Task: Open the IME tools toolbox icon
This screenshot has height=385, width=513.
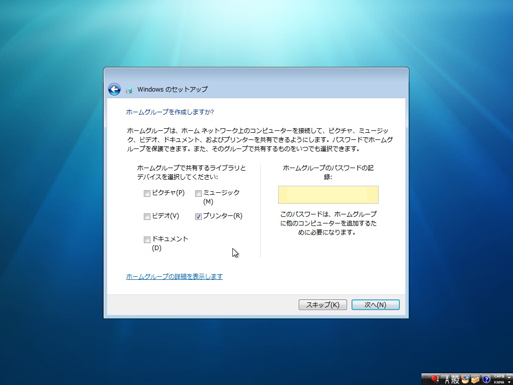Action: [x=475, y=380]
